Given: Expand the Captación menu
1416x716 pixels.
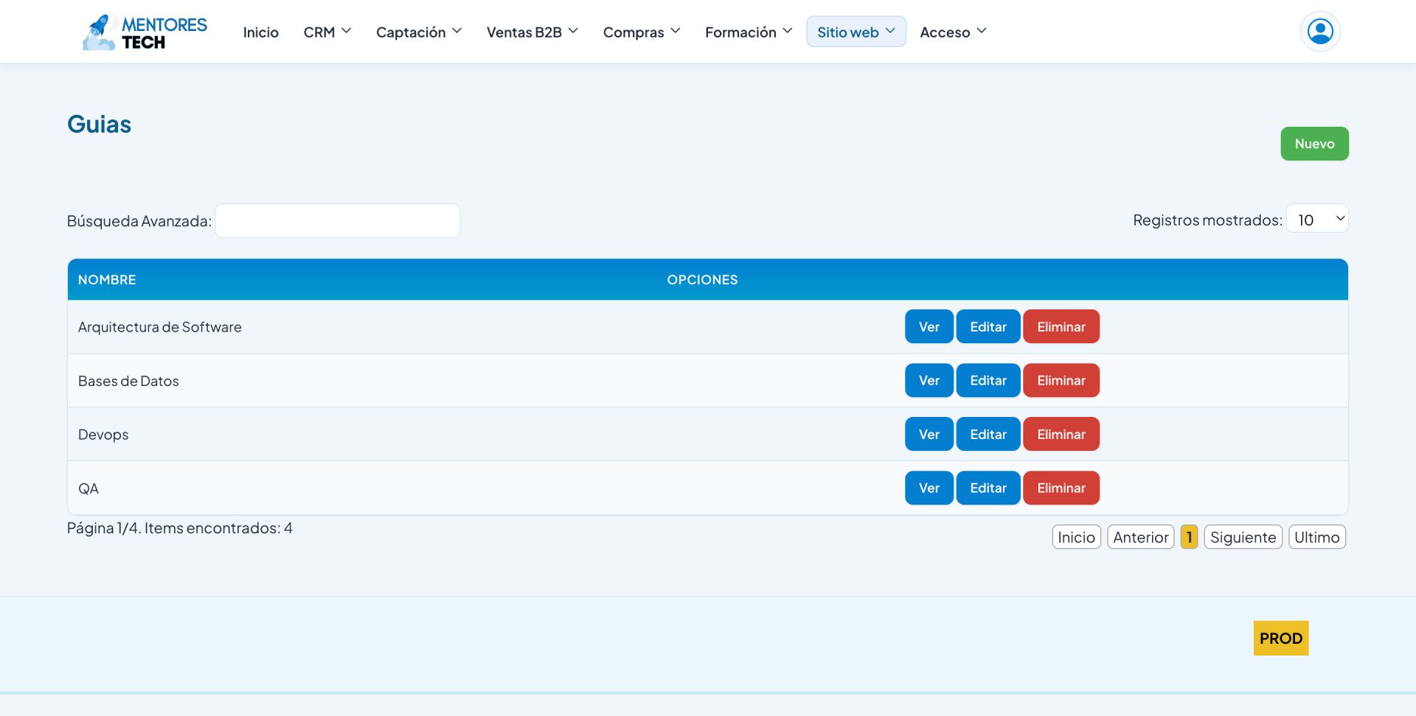Looking at the screenshot, I should 419,32.
